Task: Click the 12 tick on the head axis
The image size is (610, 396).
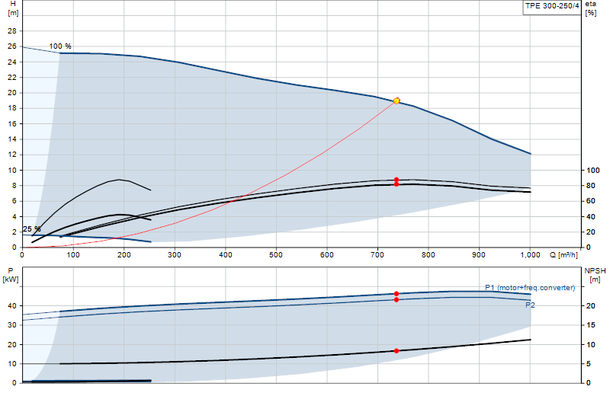Action: (x=12, y=155)
